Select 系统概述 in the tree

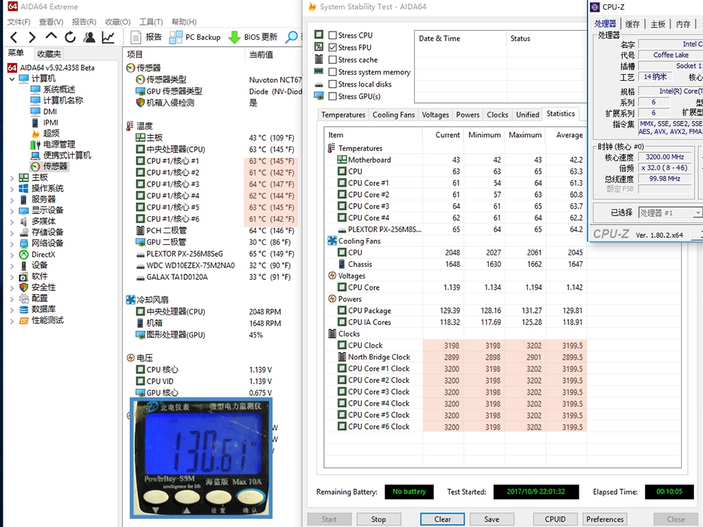(59, 89)
